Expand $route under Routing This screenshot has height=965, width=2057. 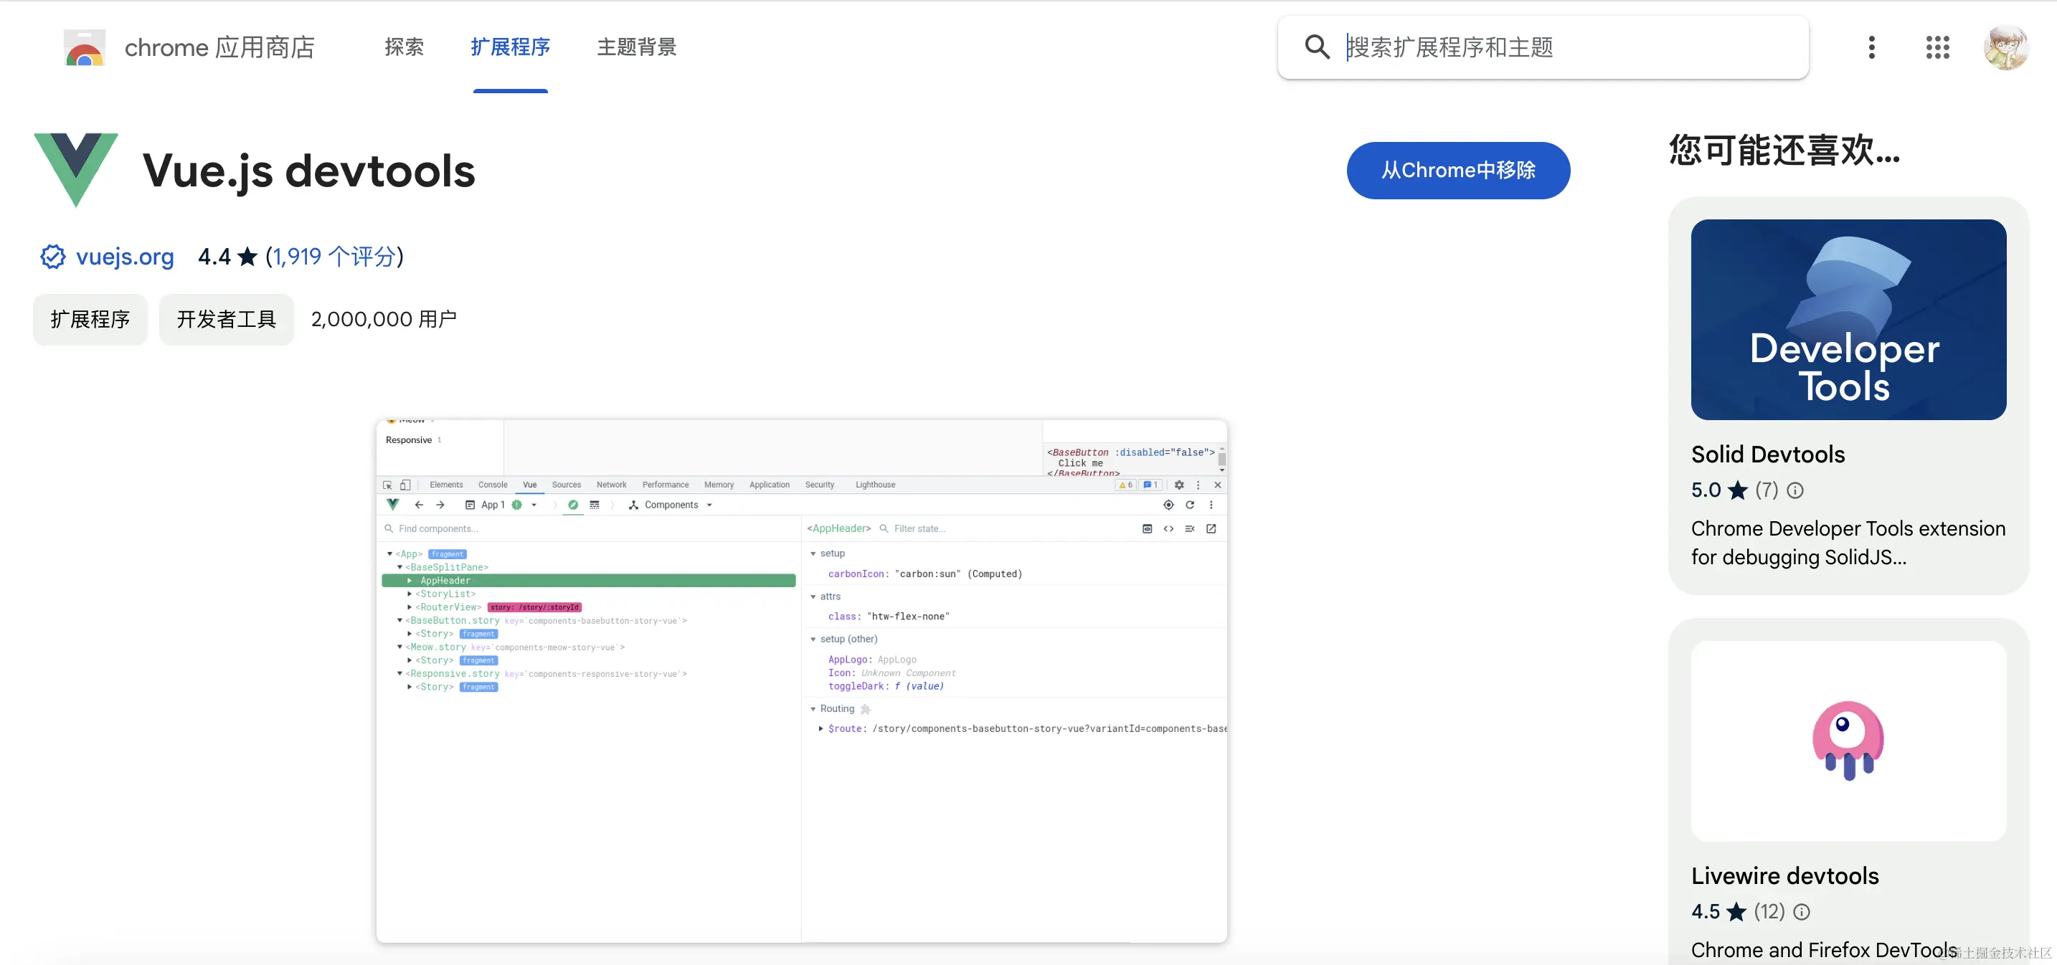(821, 728)
